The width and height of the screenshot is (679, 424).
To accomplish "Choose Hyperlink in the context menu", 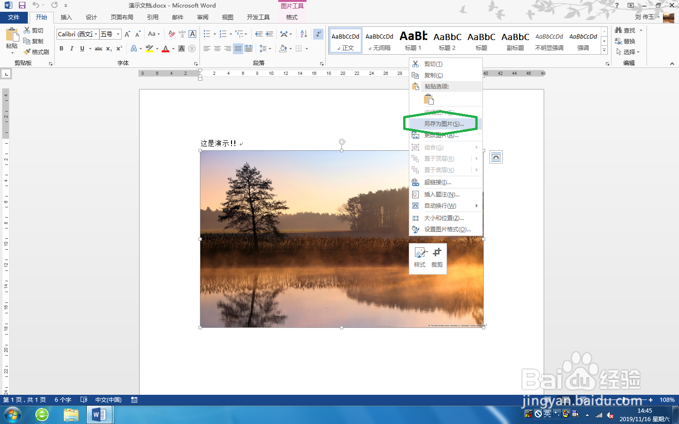I will click(x=446, y=182).
